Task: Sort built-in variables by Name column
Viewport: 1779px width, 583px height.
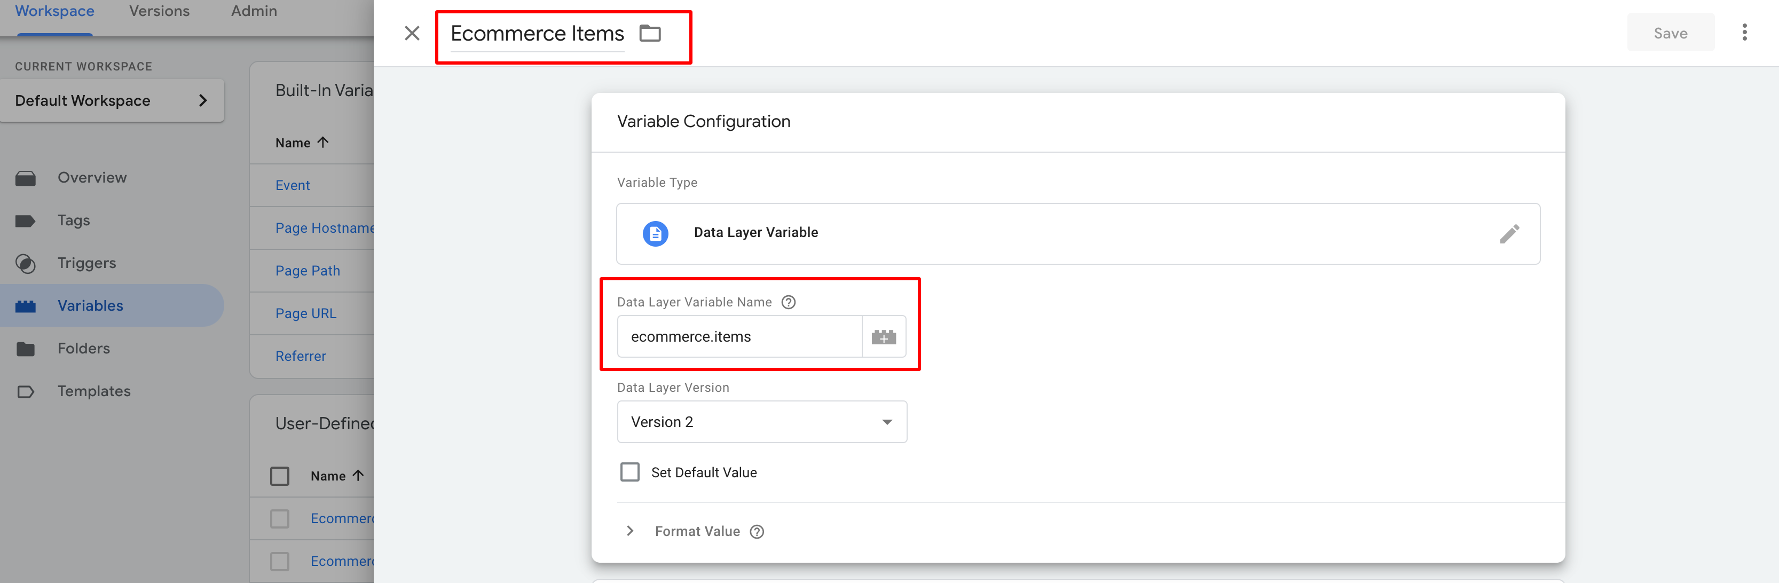Action: (x=302, y=143)
